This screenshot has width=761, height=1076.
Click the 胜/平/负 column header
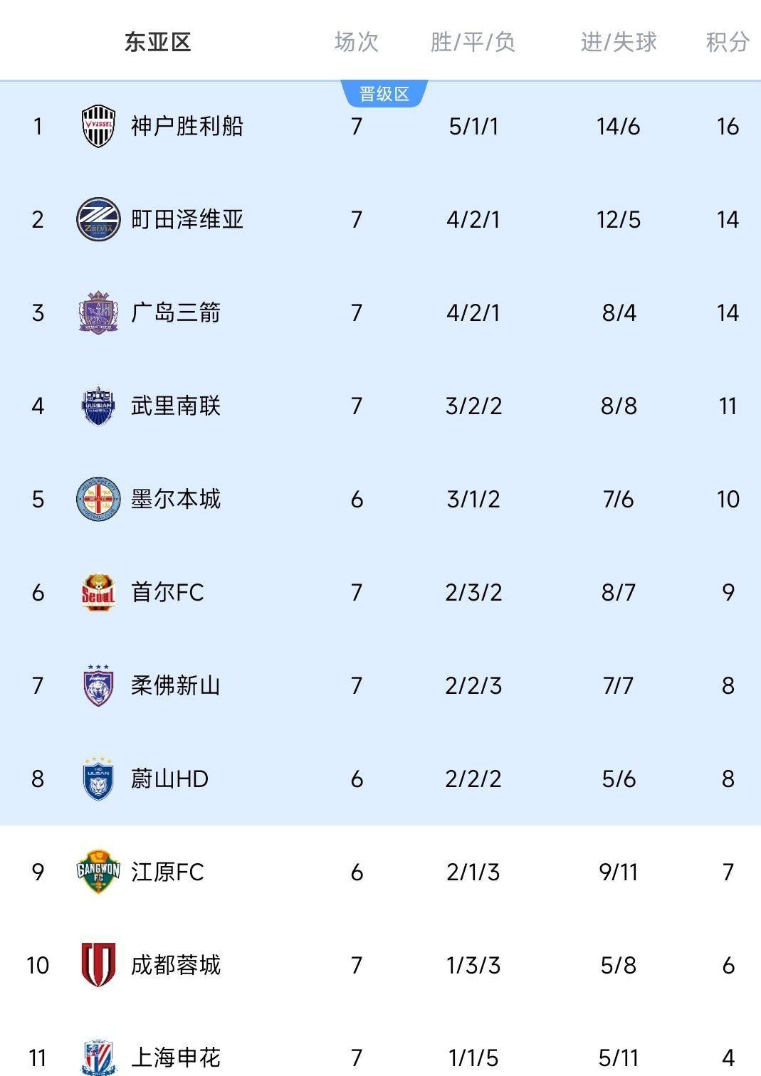pyautogui.click(x=473, y=42)
